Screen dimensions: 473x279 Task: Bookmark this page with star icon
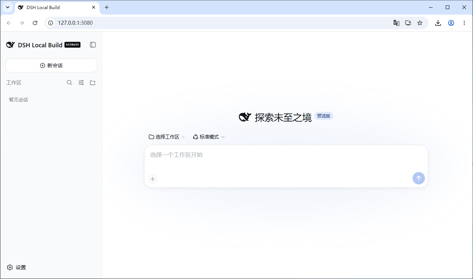tap(420, 23)
